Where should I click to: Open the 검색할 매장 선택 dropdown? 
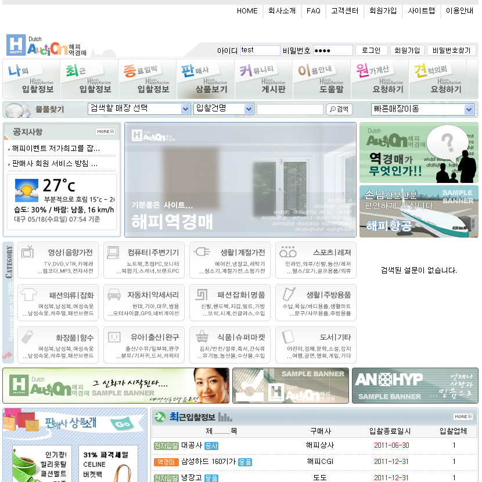[x=139, y=109]
